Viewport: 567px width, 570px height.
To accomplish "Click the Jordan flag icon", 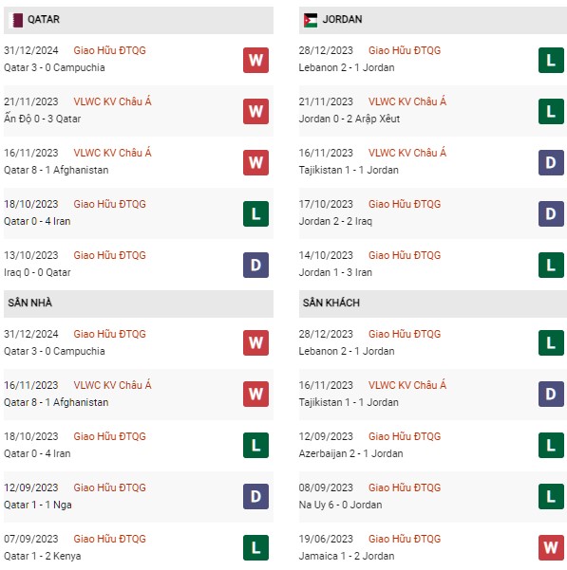I will tap(311, 20).
